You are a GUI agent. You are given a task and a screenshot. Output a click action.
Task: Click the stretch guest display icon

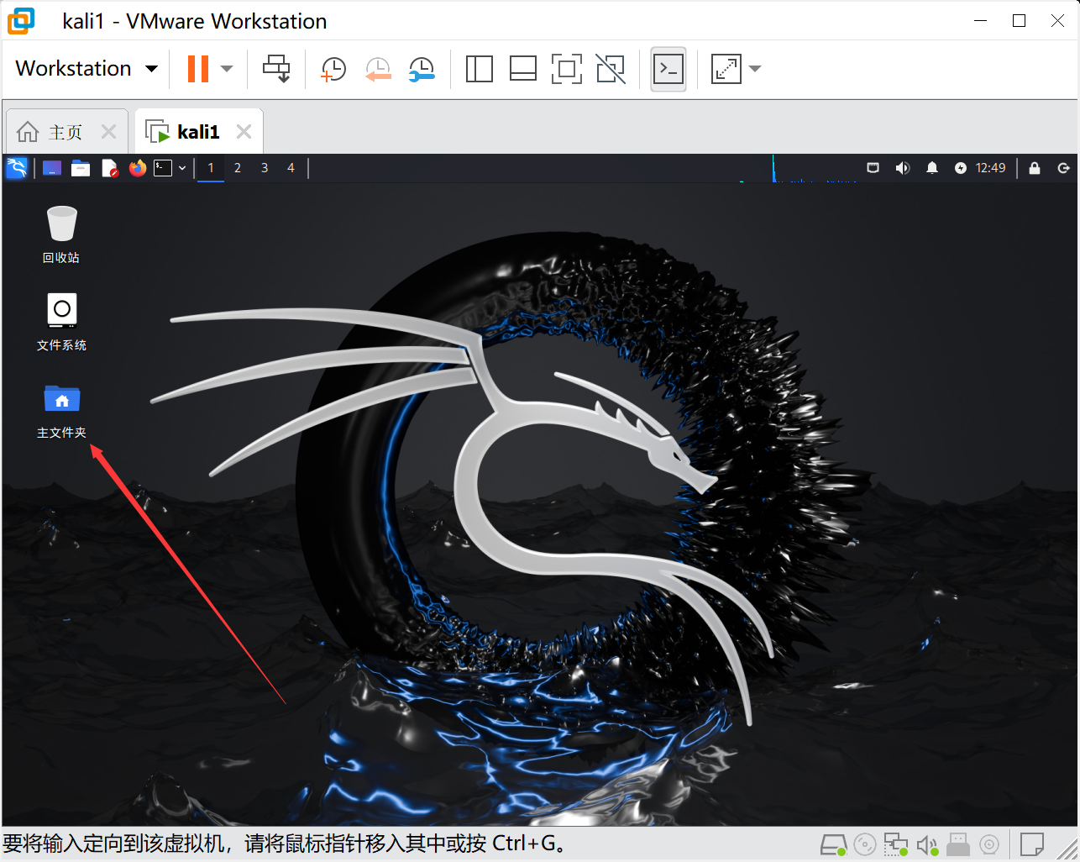tap(726, 69)
